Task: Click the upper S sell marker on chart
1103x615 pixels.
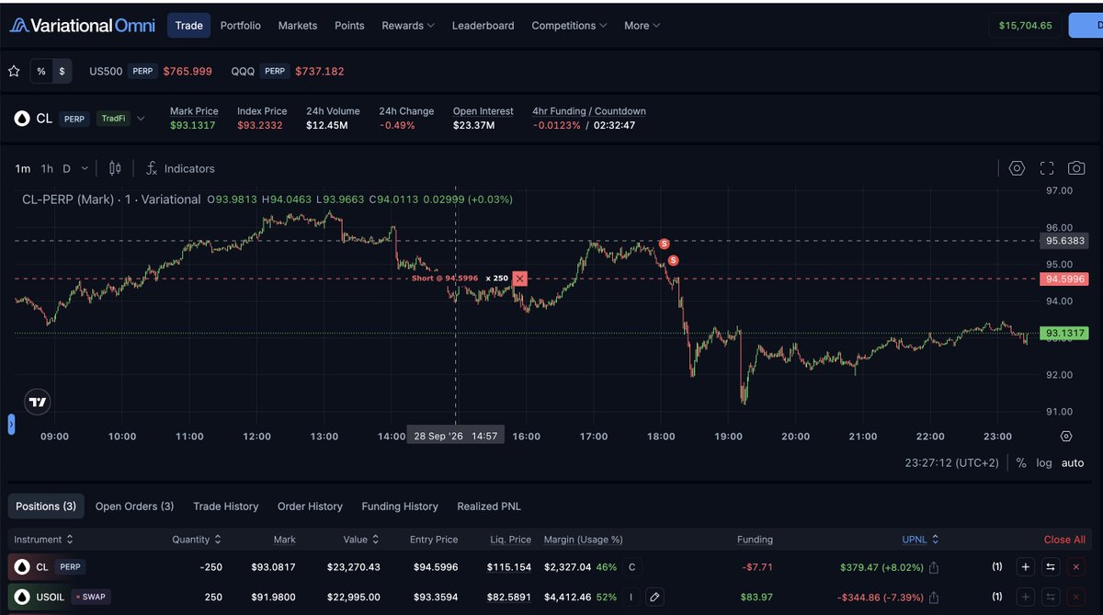Action: [x=665, y=244]
